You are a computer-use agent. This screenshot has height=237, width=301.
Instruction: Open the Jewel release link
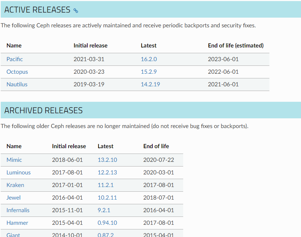click(x=13, y=197)
